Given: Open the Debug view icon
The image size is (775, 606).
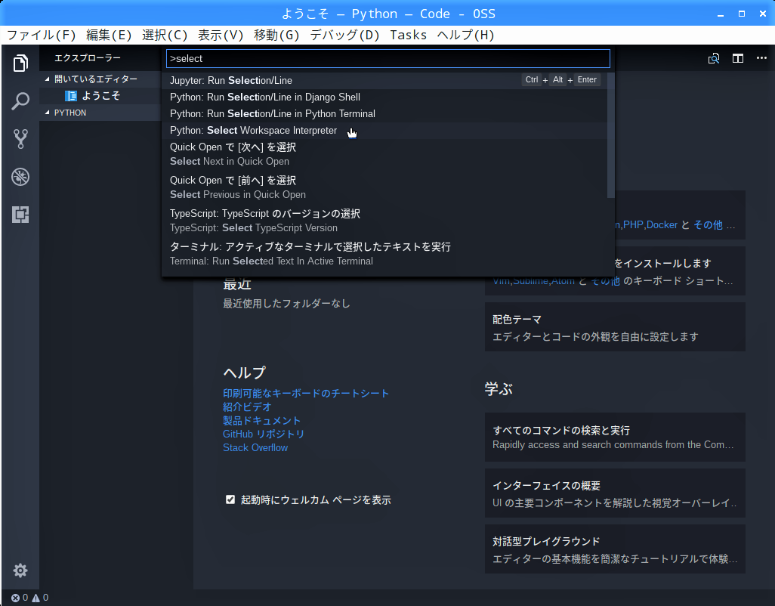Looking at the screenshot, I should pyautogui.click(x=20, y=177).
